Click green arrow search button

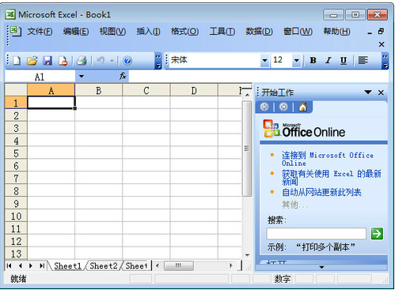[377, 234]
